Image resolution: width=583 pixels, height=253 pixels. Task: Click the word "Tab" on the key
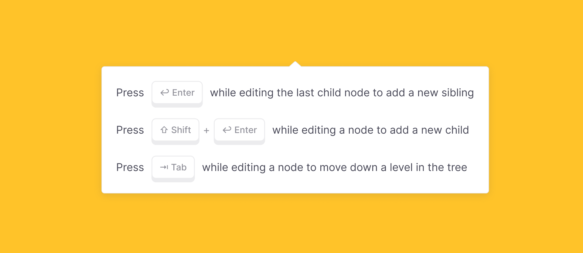click(179, 167)
